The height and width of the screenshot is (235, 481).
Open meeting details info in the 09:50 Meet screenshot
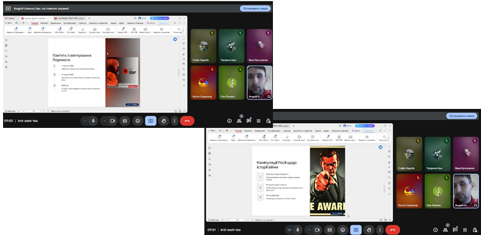point(229,121)
